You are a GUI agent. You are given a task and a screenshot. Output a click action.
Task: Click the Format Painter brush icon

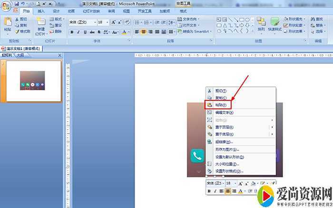[x=17, y=31]
